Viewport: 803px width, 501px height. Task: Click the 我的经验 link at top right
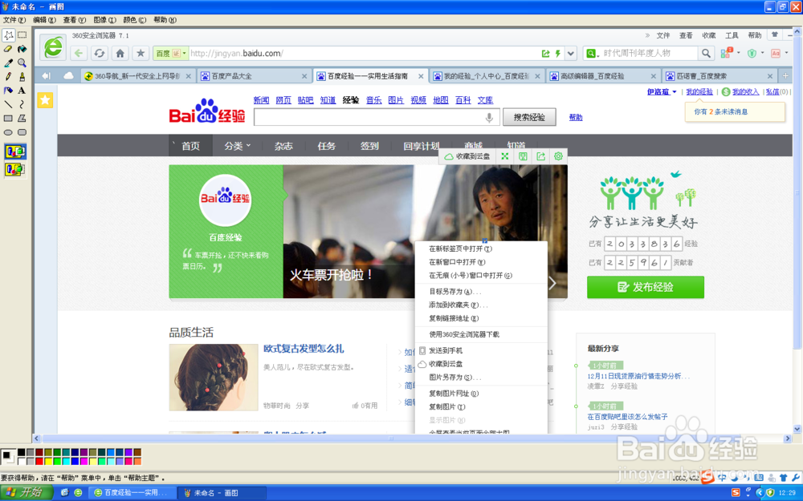(699, 92)
